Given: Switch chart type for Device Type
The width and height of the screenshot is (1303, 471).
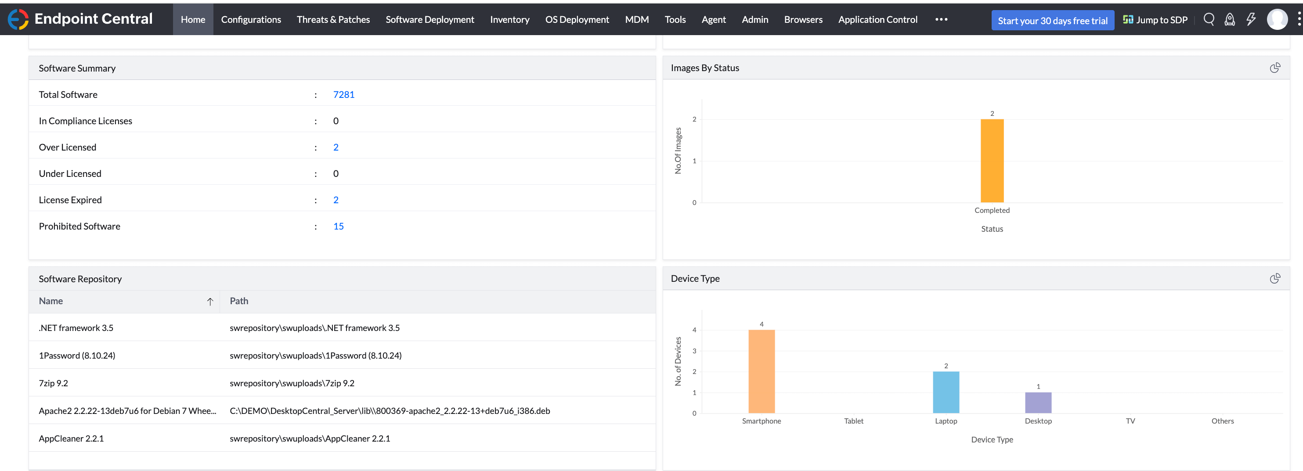Looking at the screenshot, I should click(1274, 278).
